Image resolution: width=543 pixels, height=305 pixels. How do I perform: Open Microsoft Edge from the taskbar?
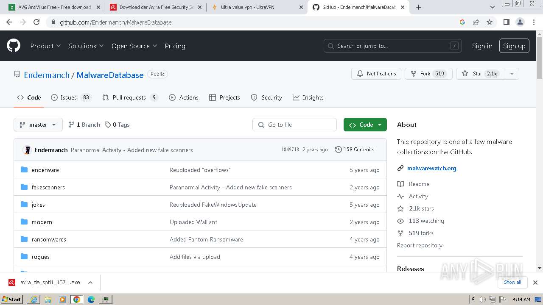coord(91,299)
